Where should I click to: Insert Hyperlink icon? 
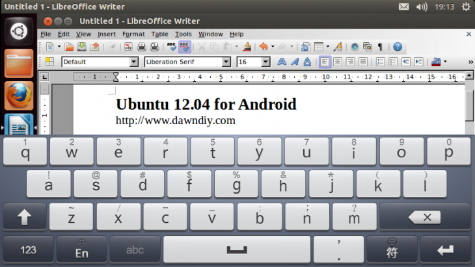click(x=305, y=47)
